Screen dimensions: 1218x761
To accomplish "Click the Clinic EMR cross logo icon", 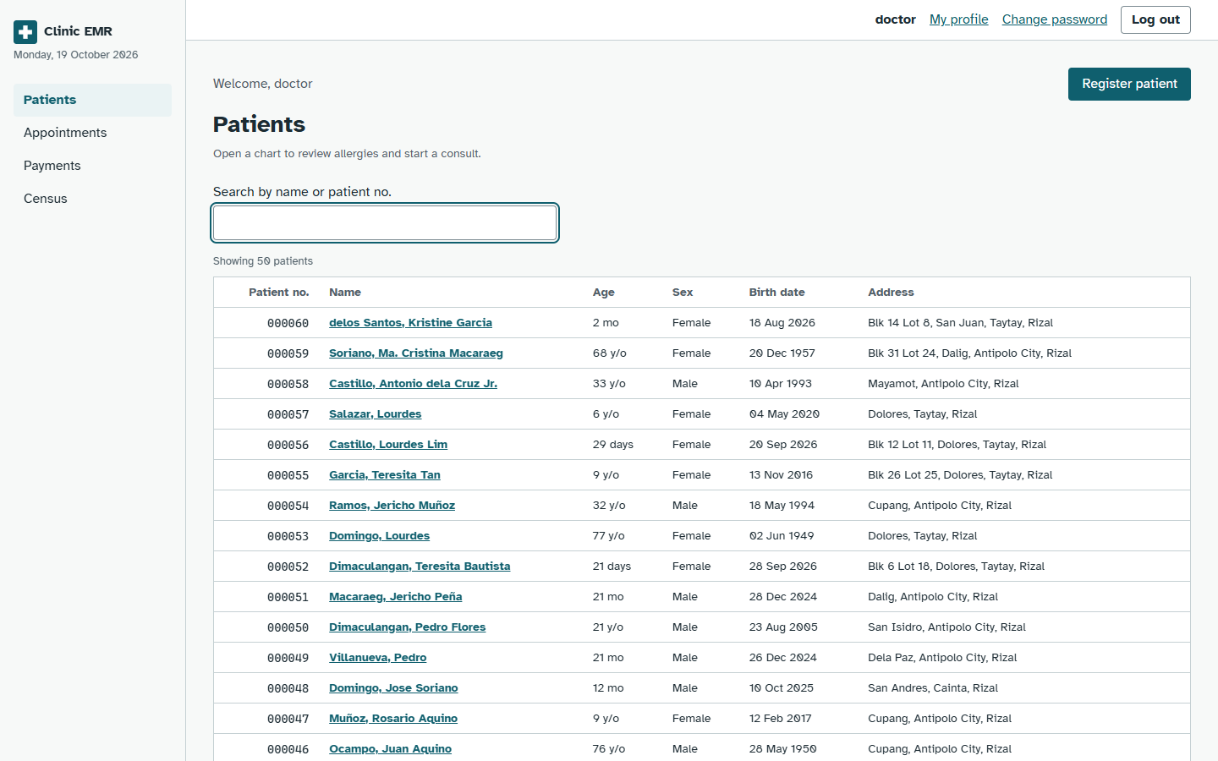I will [x=25, y=32].
